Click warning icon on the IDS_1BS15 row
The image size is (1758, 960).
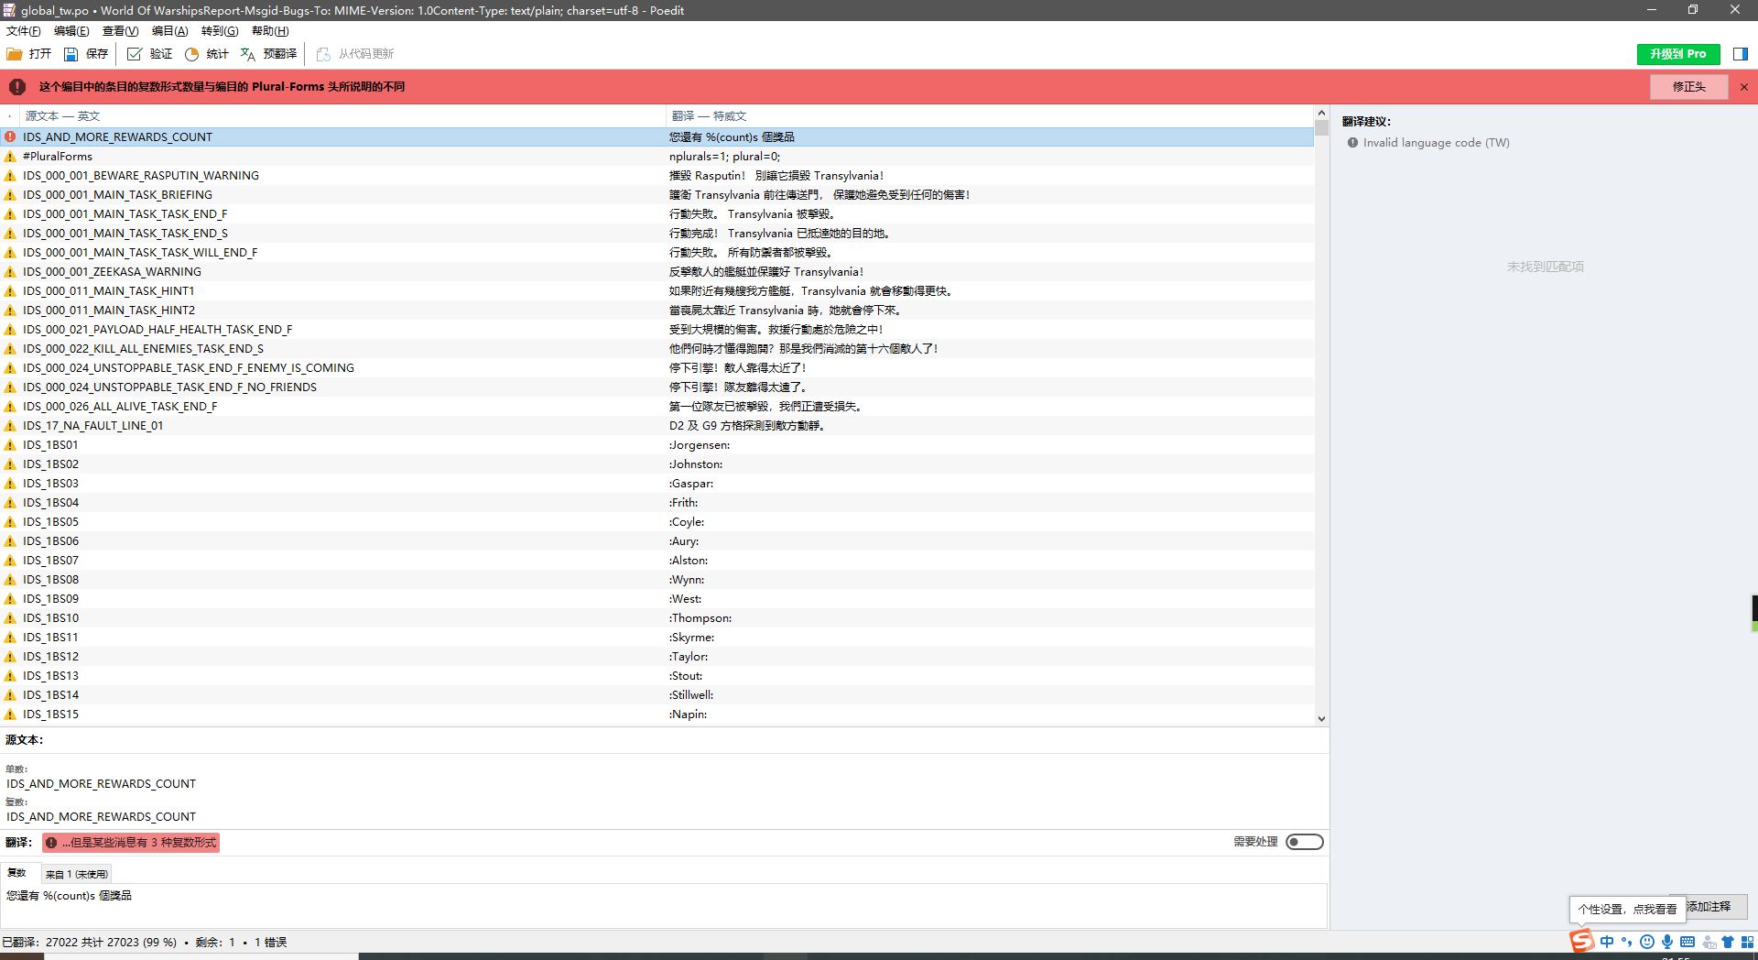[10, 714]
